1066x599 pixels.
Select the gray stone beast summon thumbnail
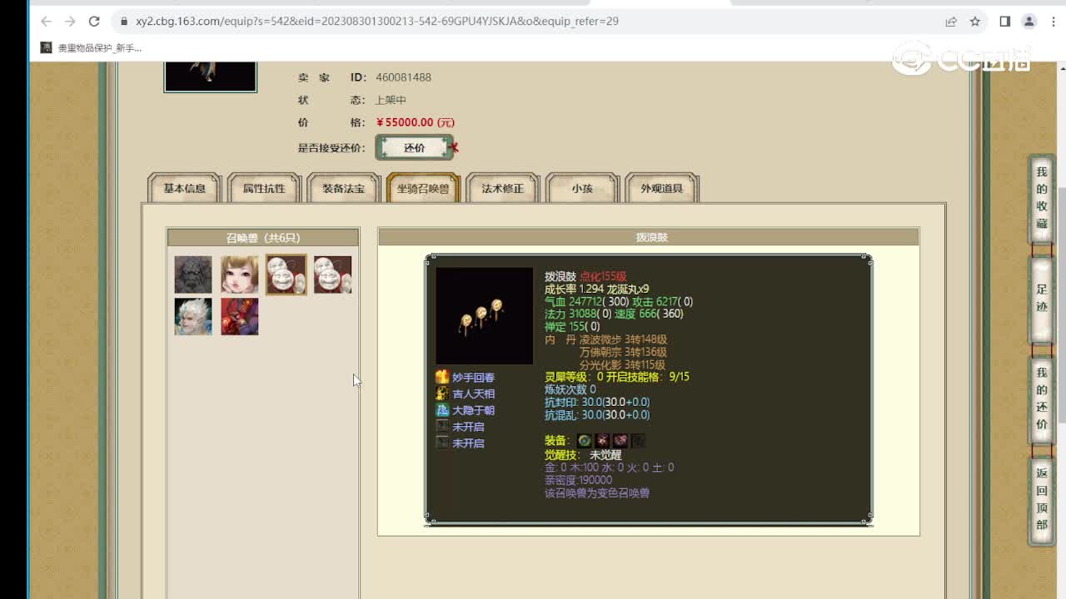click(x=192, y=275)
